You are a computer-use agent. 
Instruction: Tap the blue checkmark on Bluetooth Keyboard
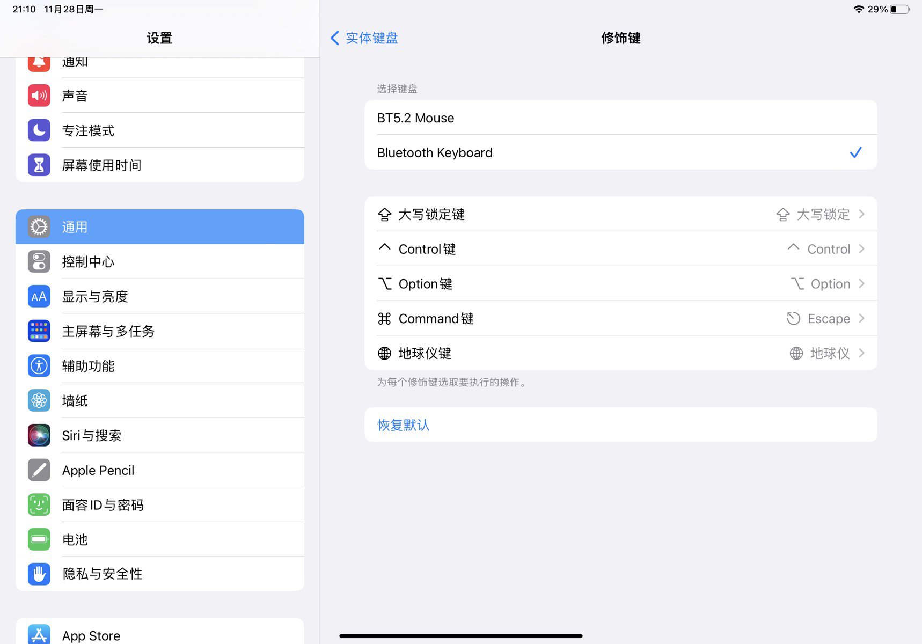(855, 152)
